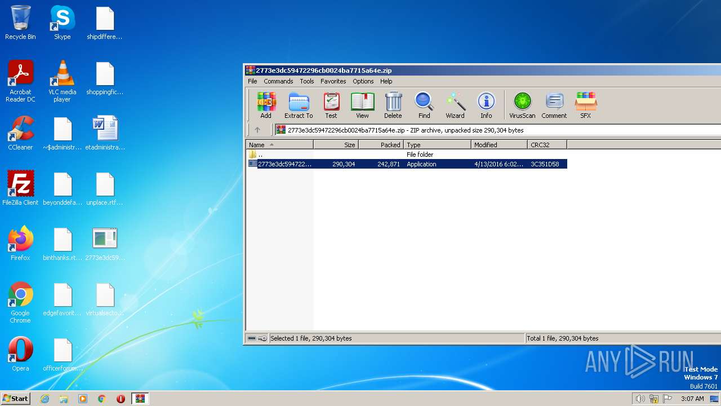The height and width of the screenshot is (406, 721).
Task: Go up one level with arrow button
Action: 257,130
